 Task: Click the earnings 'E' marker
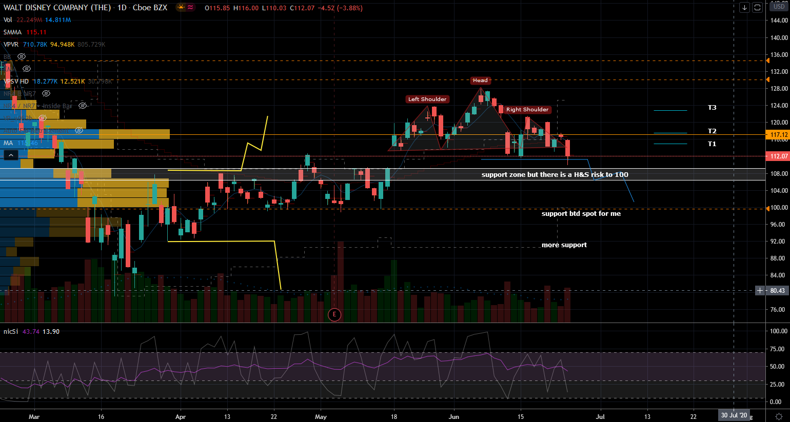point(334,314)
